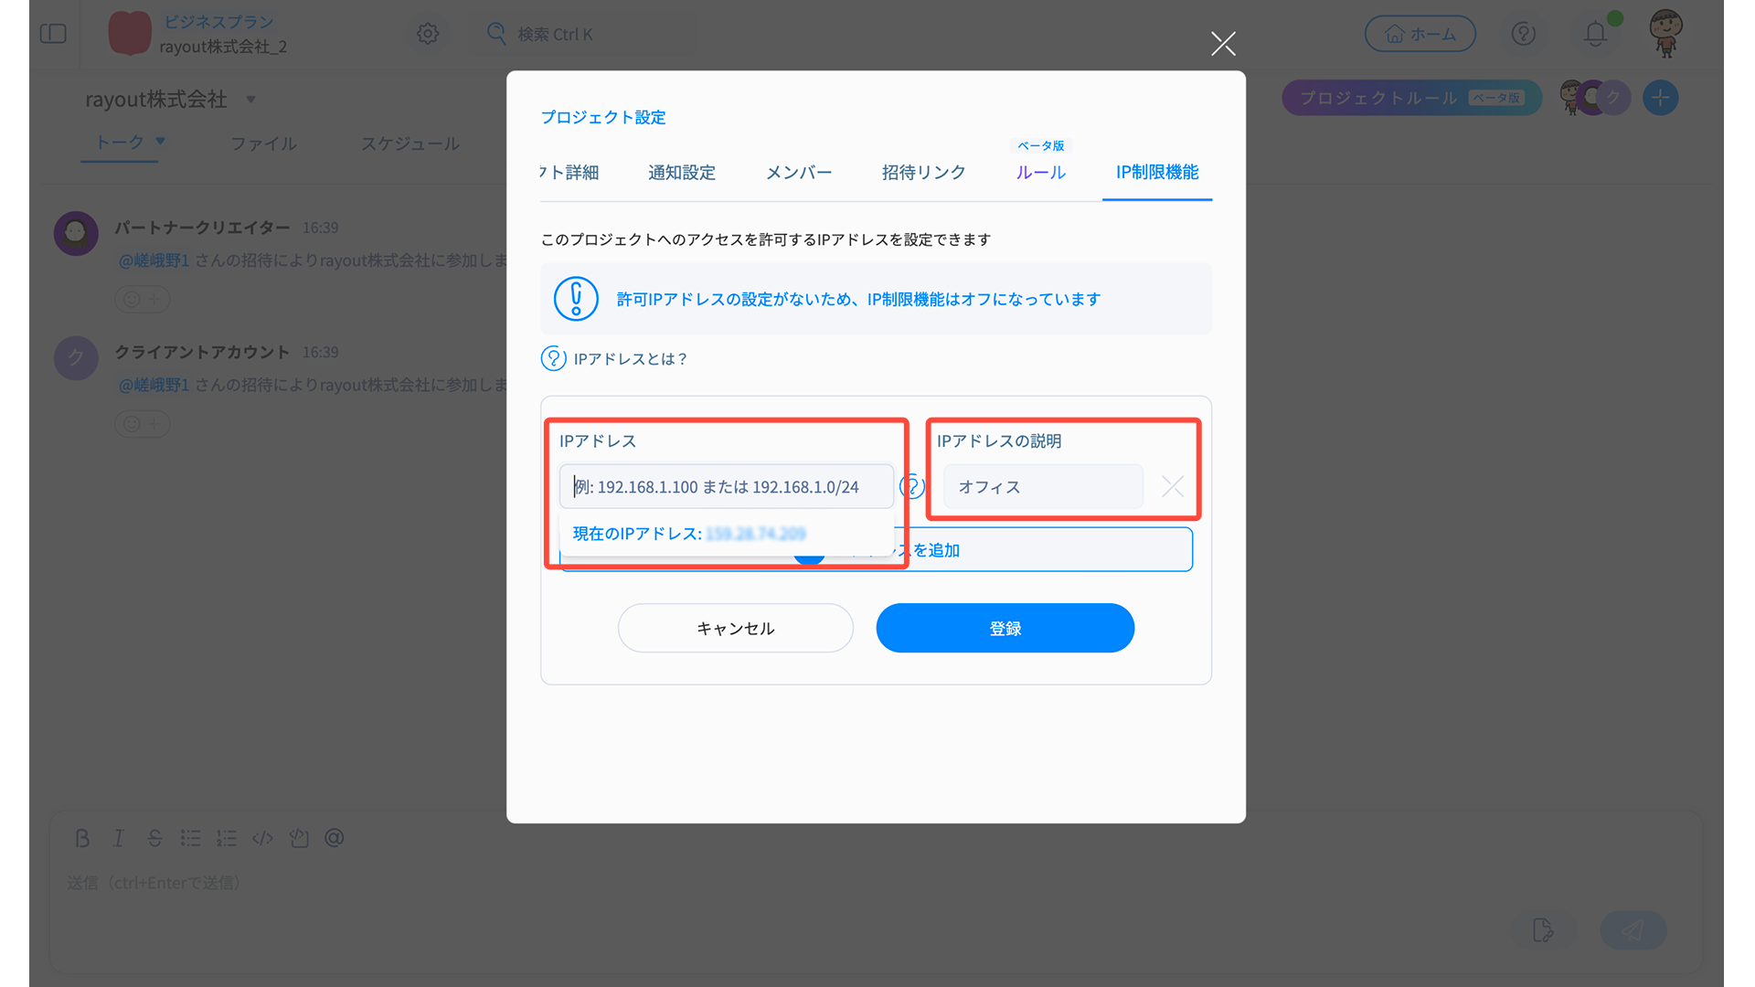1755x987 pixels.
Task: Remove the IP entry with X icon
Action: tap(1172, 486)
